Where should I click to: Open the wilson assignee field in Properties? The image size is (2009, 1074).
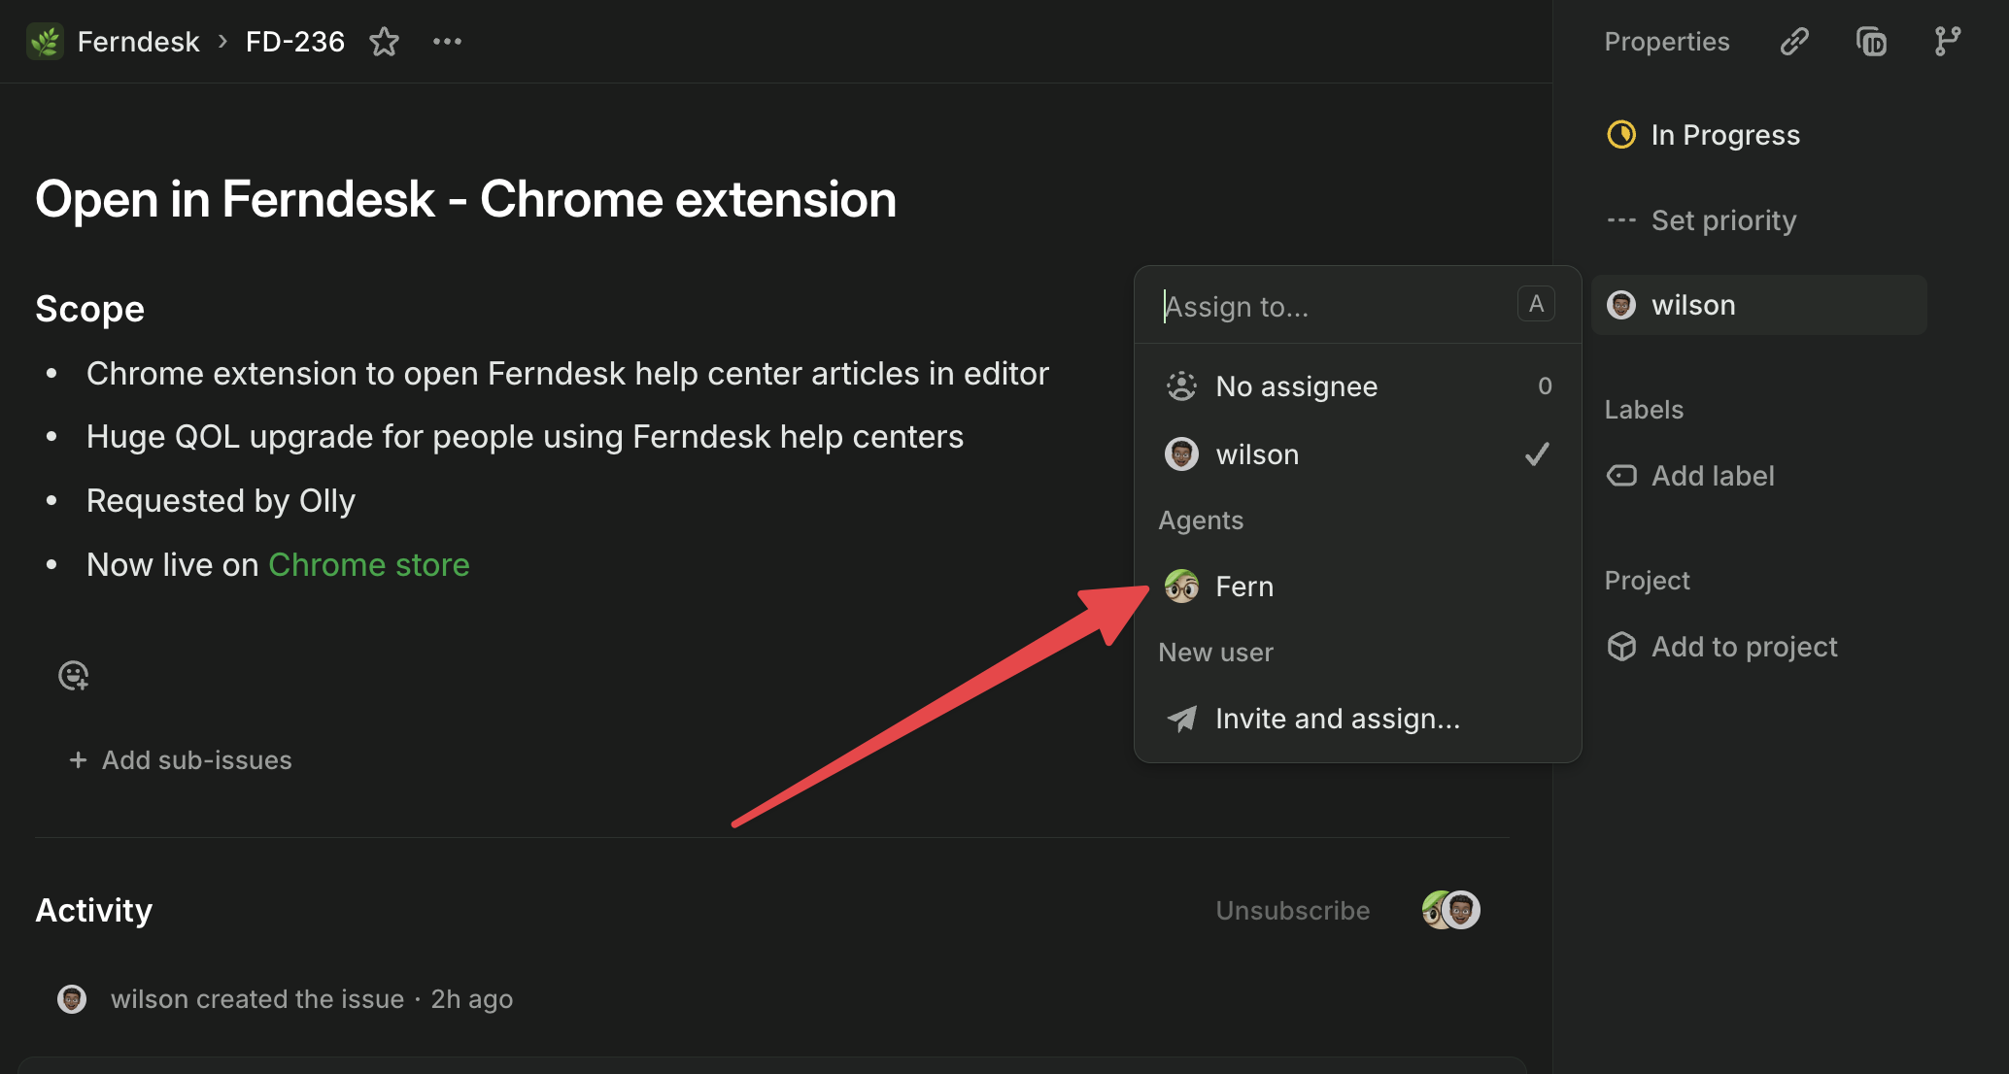click(1758, 305)
